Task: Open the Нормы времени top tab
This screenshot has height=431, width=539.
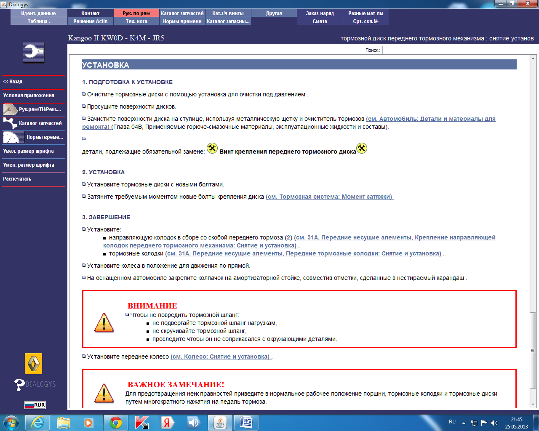Action: [x=182, y=21]
